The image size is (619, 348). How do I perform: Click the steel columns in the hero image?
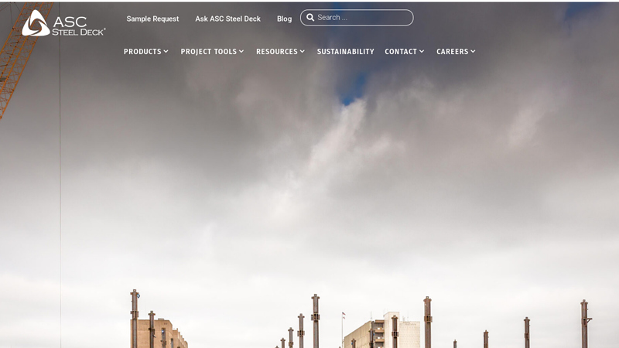315,321
